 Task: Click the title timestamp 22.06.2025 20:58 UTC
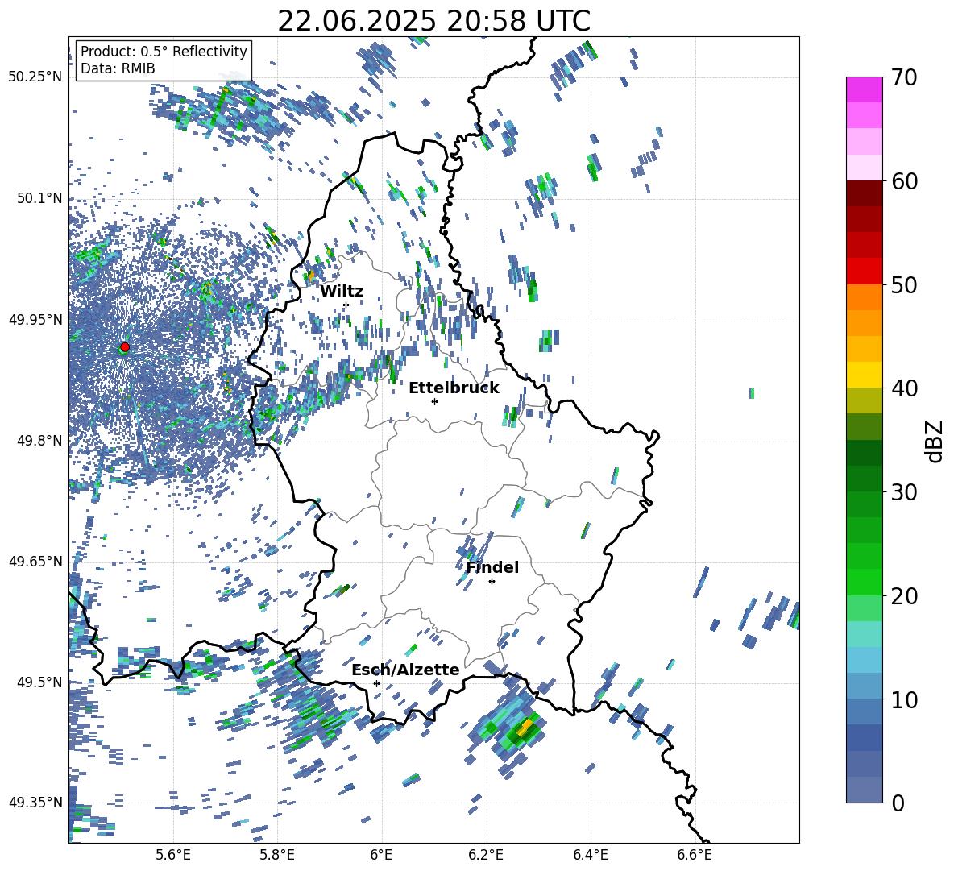(433, 21)
